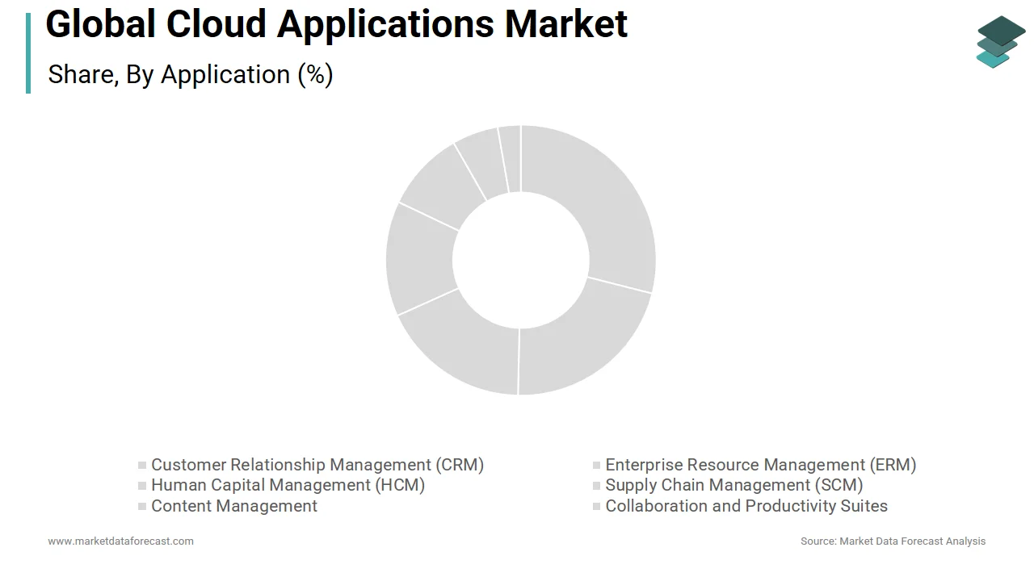Click the legend swatch beside Supply Chain Management
This screenshot has height=581, width=1034.
pyautogui.click(x=597, y=486)
